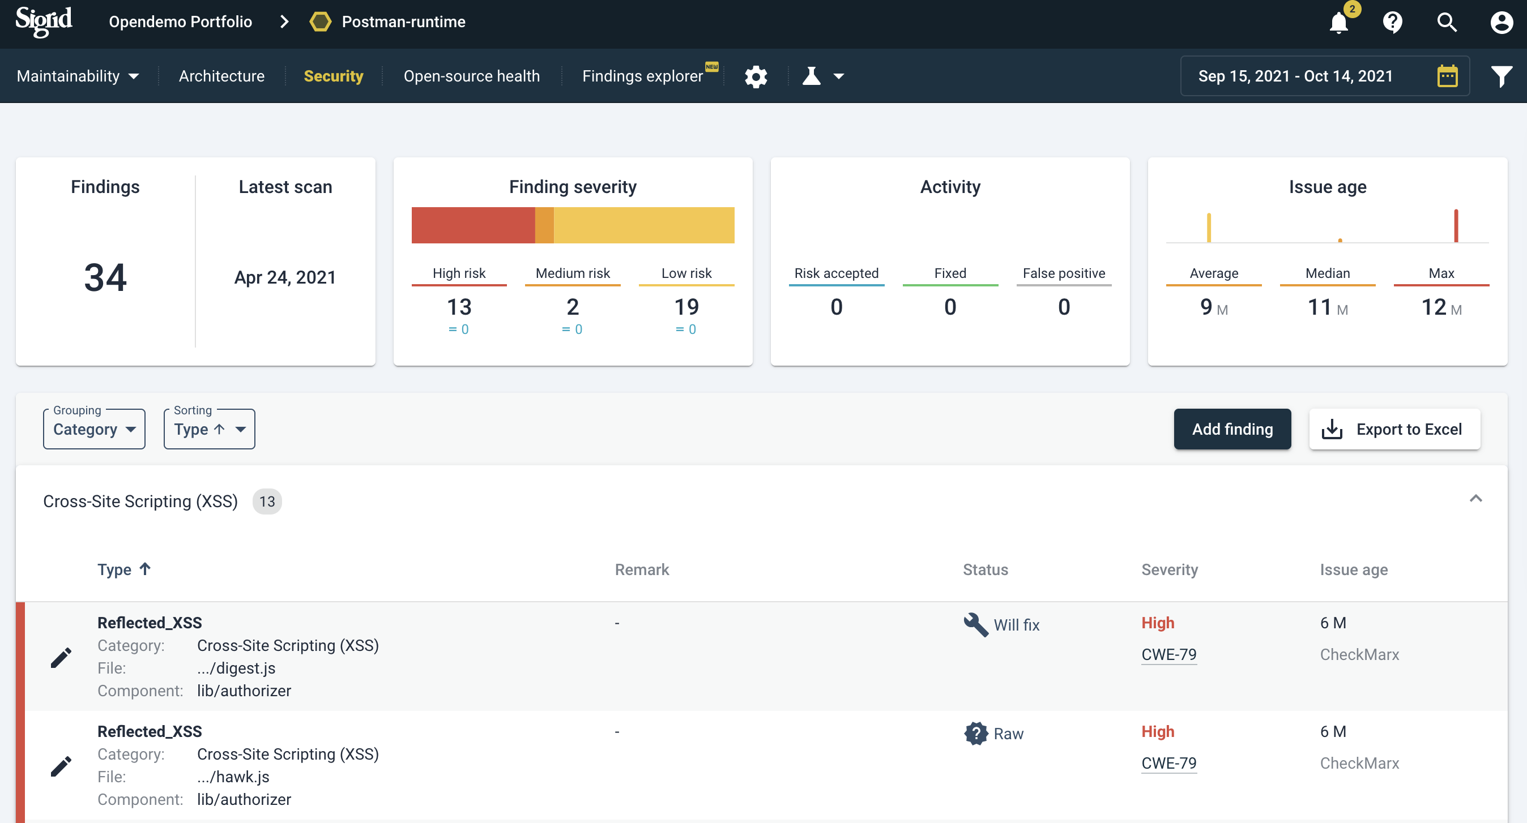Image resolution: width=1527 pixels, height=823 pixels.
Task: Open the user account menu
Action: [x=1500, y=23]
